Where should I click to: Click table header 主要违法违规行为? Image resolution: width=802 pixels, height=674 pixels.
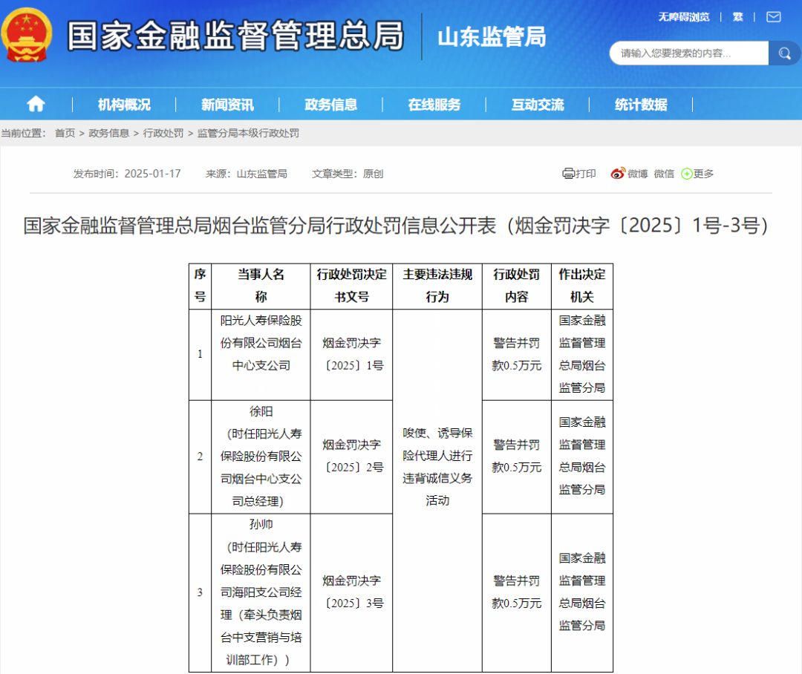tap(437, 286)
